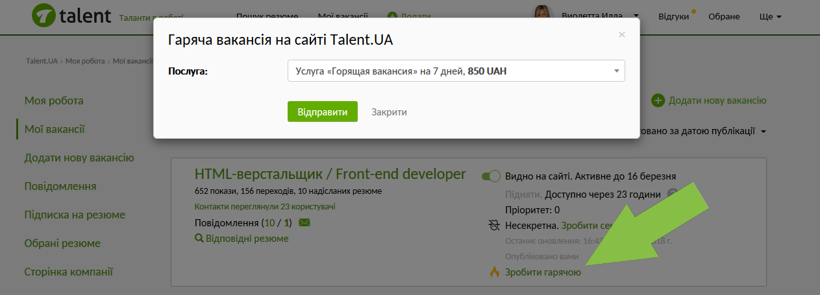Click the message count 10 link
820x295 pixels.
269,223
